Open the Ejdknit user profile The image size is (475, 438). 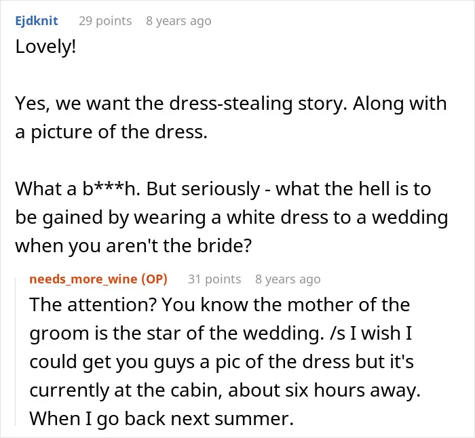pos(37,21)
